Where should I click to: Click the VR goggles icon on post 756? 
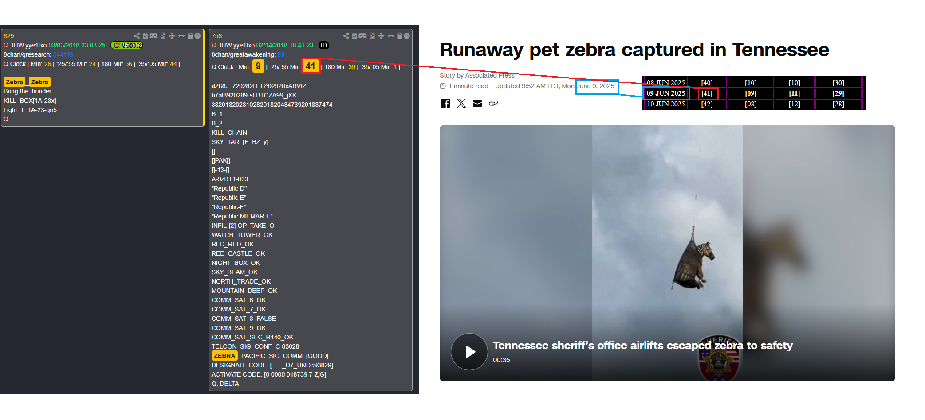[362, 36]
